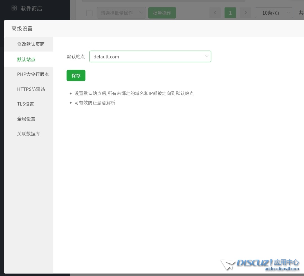
Task: Click the hint text 可有效防止恶意解析
Action: coord(95,103)
